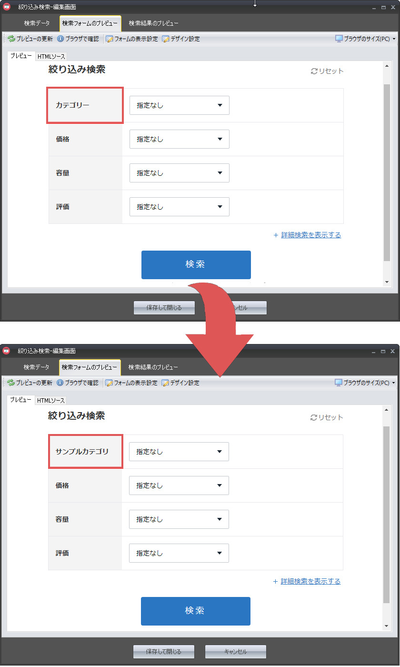Click リセット refresh icon in the upper form
400x667 pixels.
pyautogui.click(x=314, y=71)
